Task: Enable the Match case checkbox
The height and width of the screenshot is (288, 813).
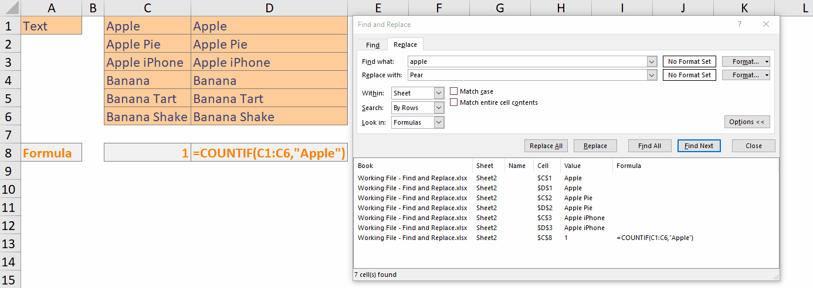Action: [x=454, y=91]
